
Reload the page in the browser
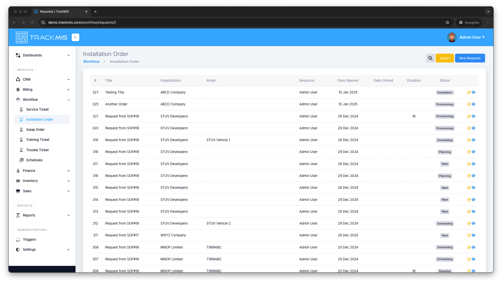(x=32, y=22)
